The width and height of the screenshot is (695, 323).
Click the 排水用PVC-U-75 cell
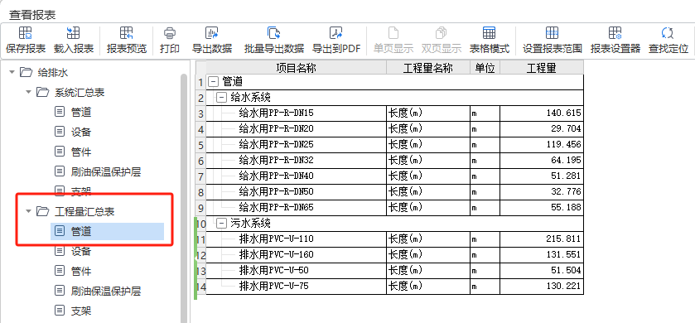296,287
